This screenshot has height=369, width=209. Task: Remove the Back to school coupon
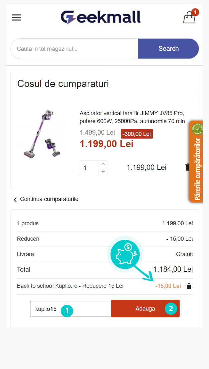click(x=189, y=286)
